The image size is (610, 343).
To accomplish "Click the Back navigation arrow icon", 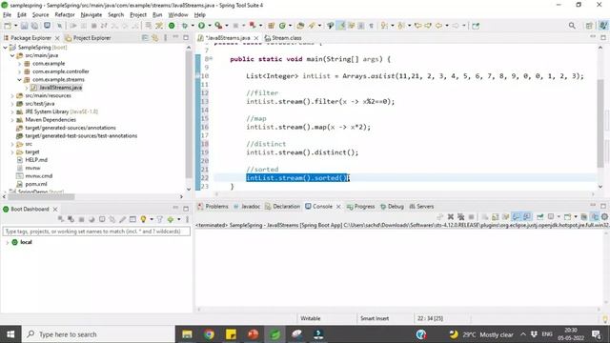I will click(438, 26).
